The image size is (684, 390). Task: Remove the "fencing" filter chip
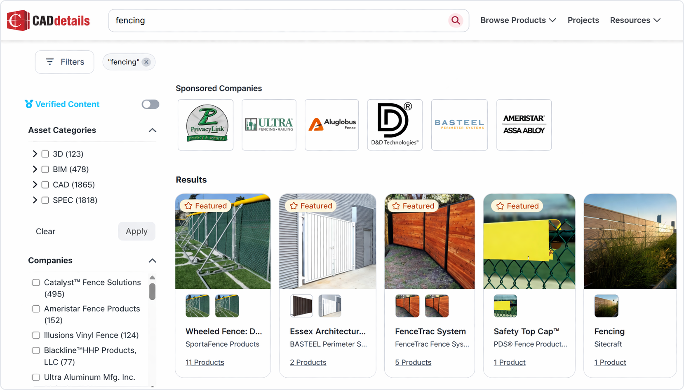coord(146,62)
